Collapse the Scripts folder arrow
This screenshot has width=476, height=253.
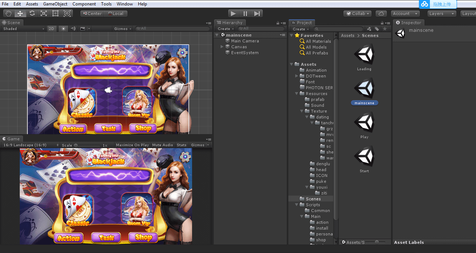pyautogui.click(x=297, y=205)
